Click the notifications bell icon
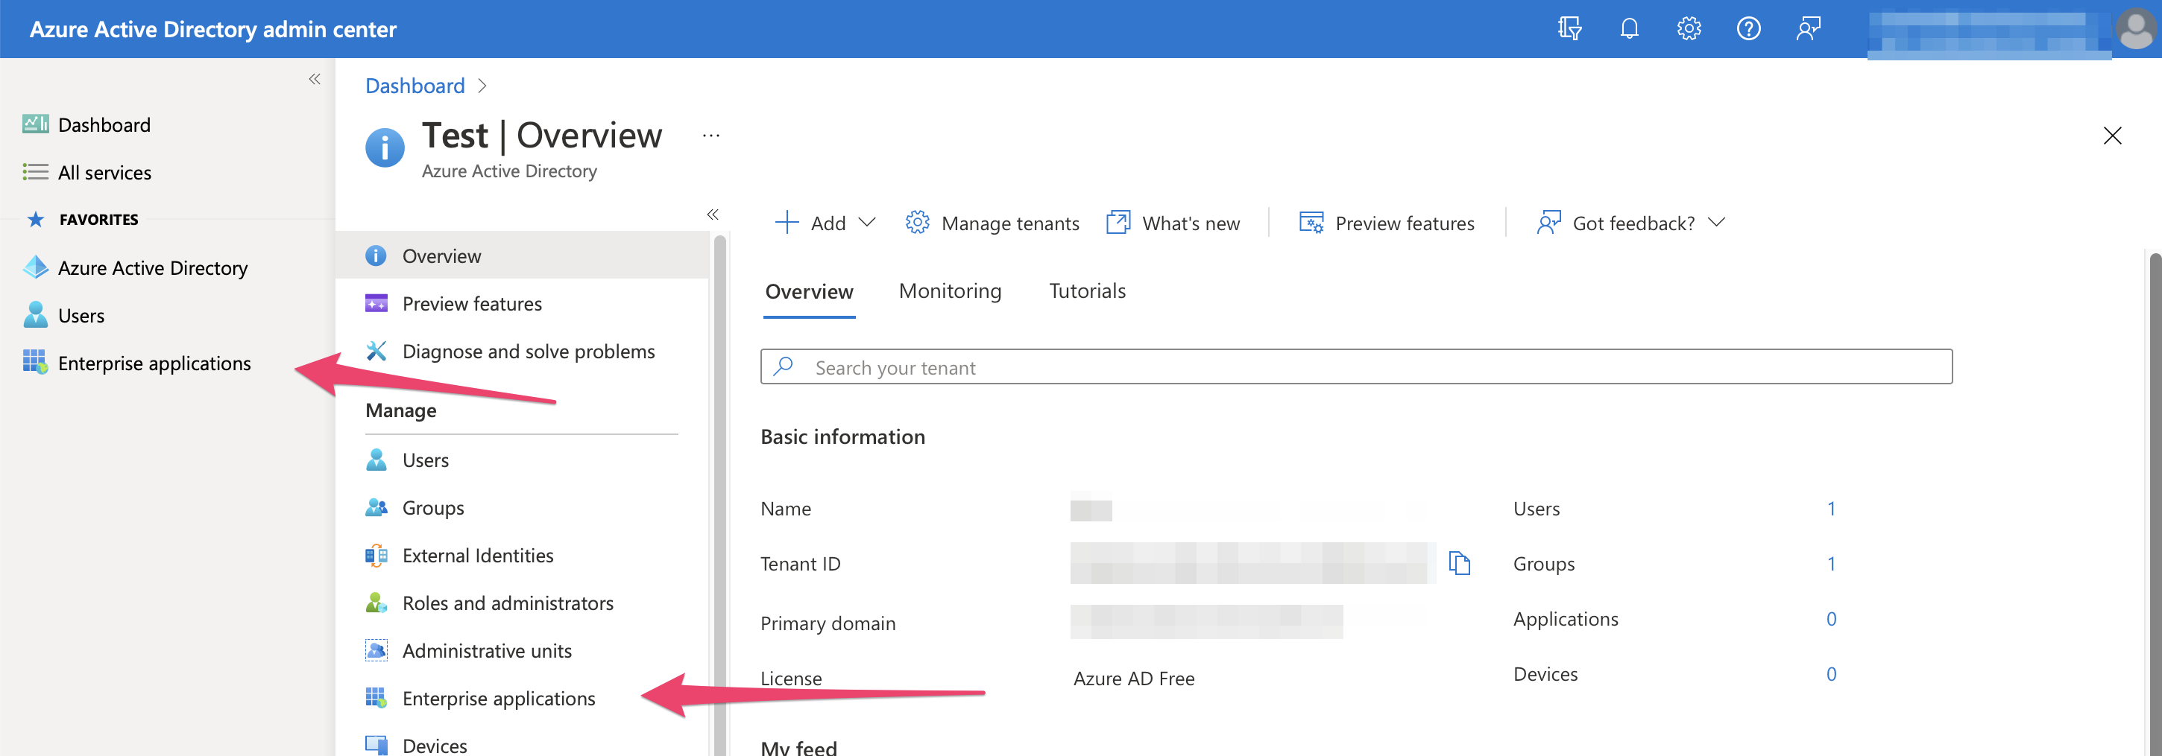2162x756 pixels. pos(1629,29)
